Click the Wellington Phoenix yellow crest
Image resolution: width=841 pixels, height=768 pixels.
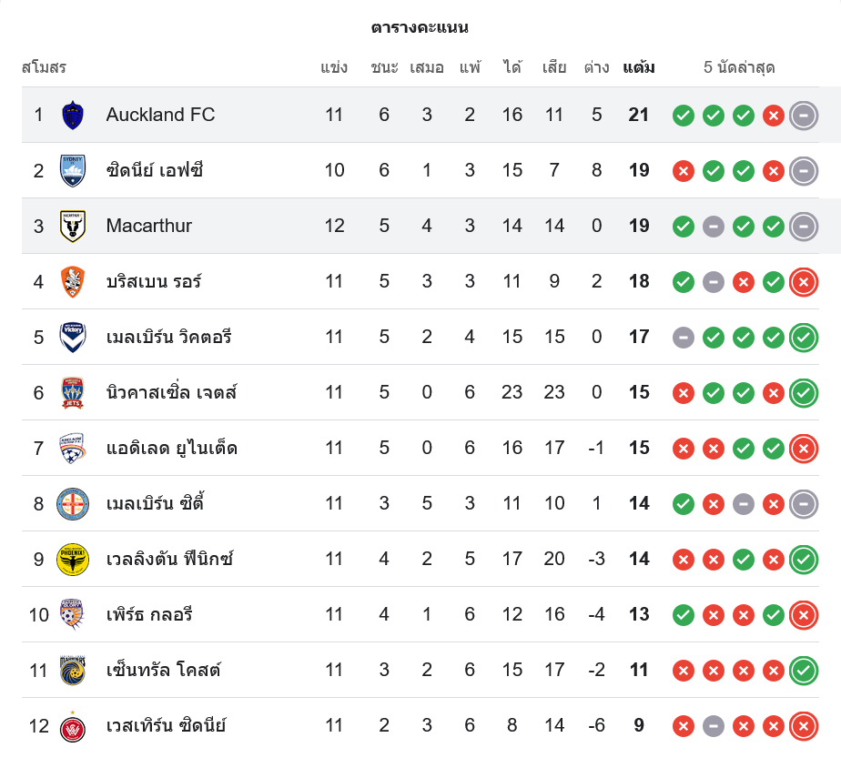click(73, 559)
